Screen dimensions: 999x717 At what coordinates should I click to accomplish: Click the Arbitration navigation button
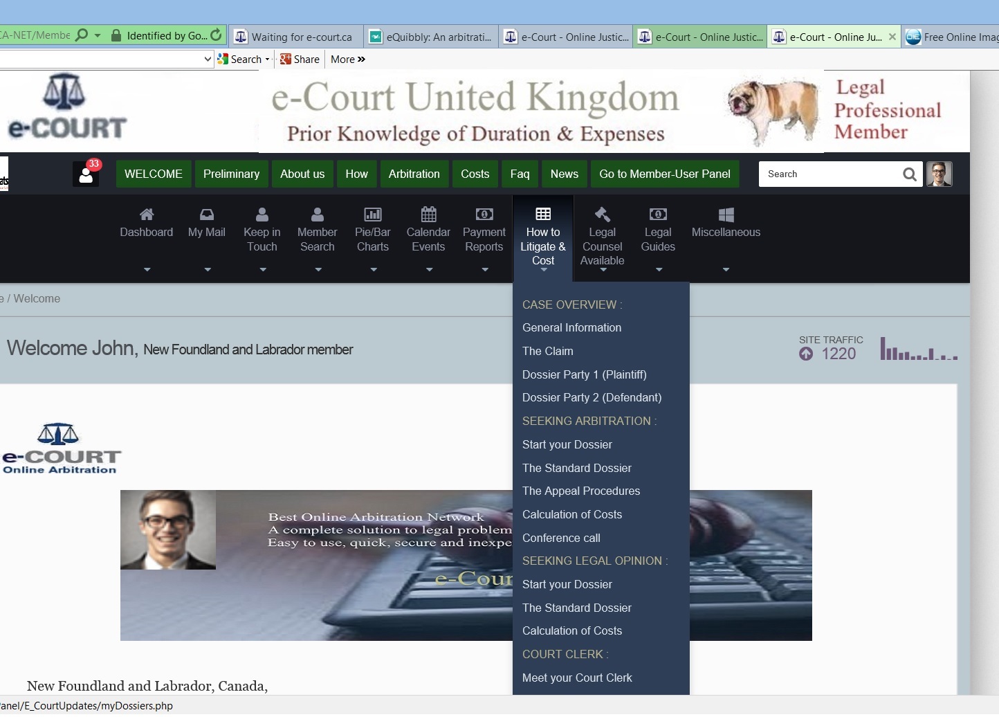click(x=414, y=174)
